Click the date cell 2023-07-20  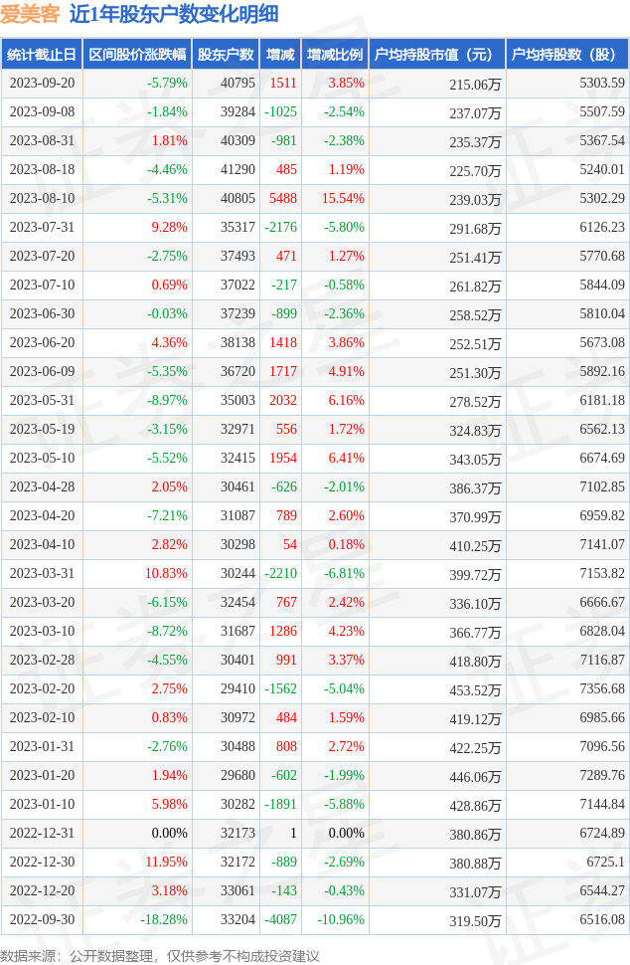click(42, 256)
